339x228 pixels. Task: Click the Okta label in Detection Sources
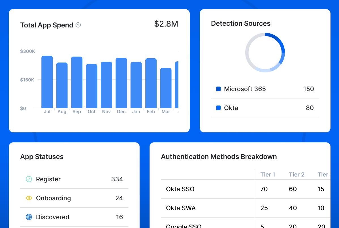(x=231, y=108)
